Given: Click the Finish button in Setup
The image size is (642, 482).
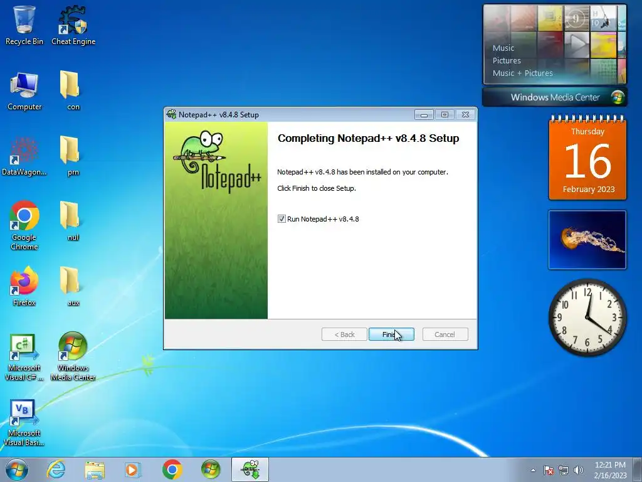Looking at the screenshot, I should (391, 335).
